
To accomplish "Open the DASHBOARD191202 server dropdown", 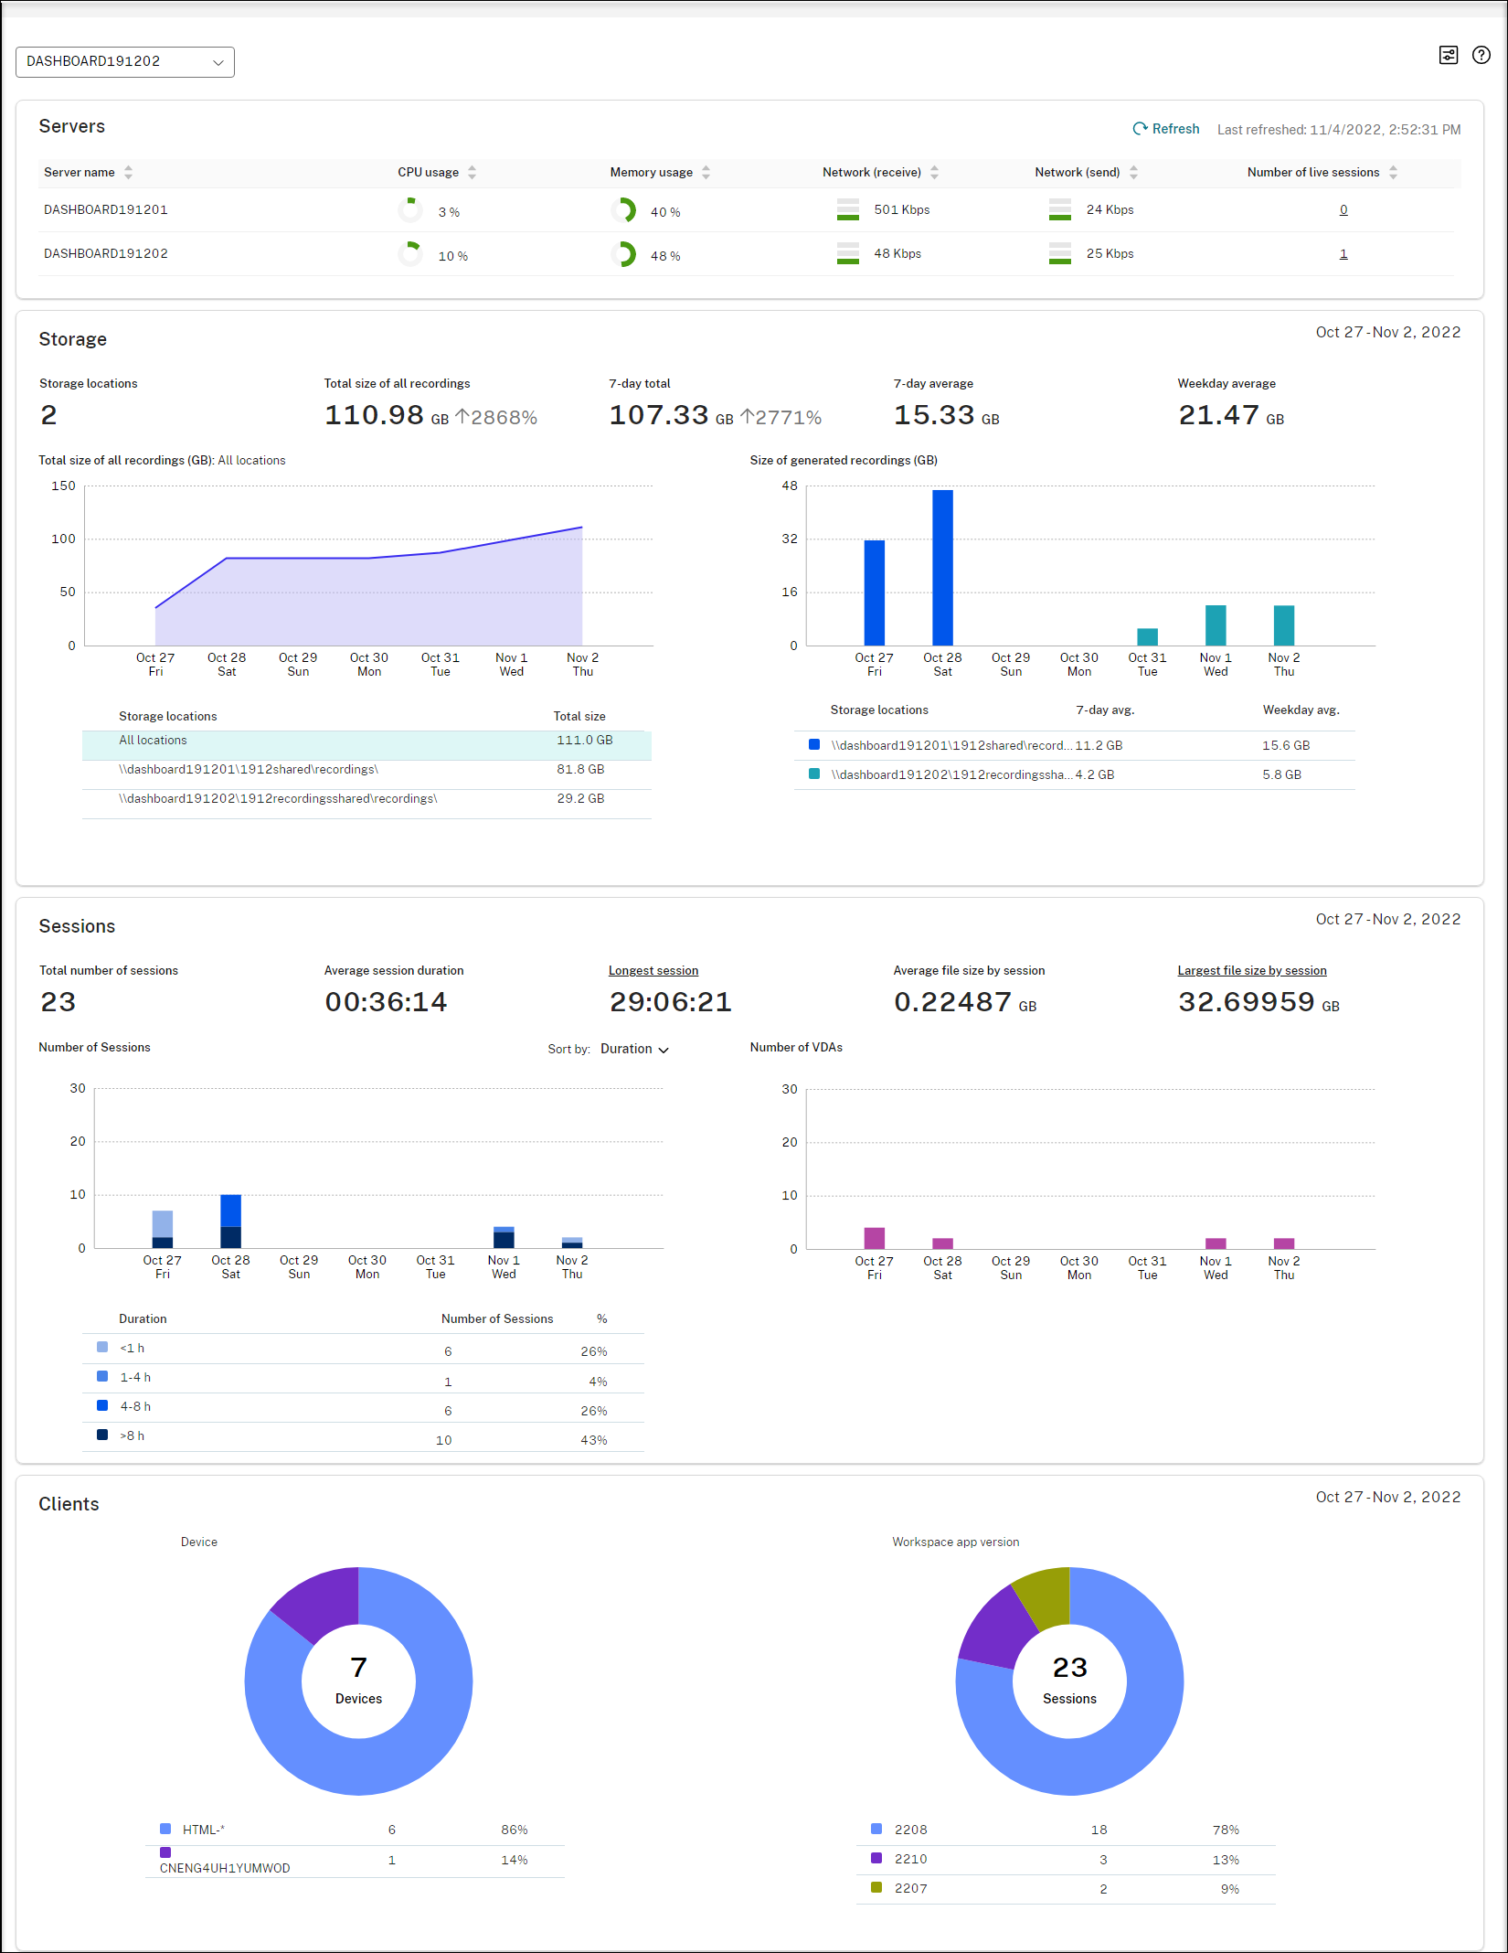I will coord(125,61).
